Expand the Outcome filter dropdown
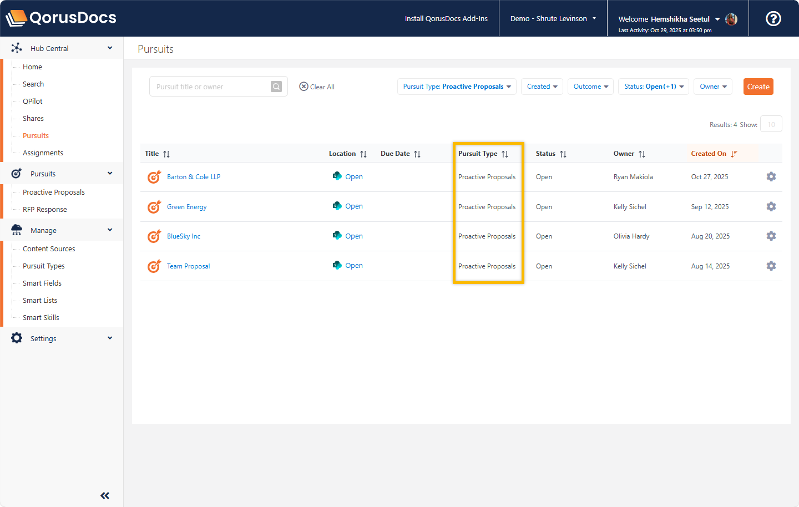 590,87
